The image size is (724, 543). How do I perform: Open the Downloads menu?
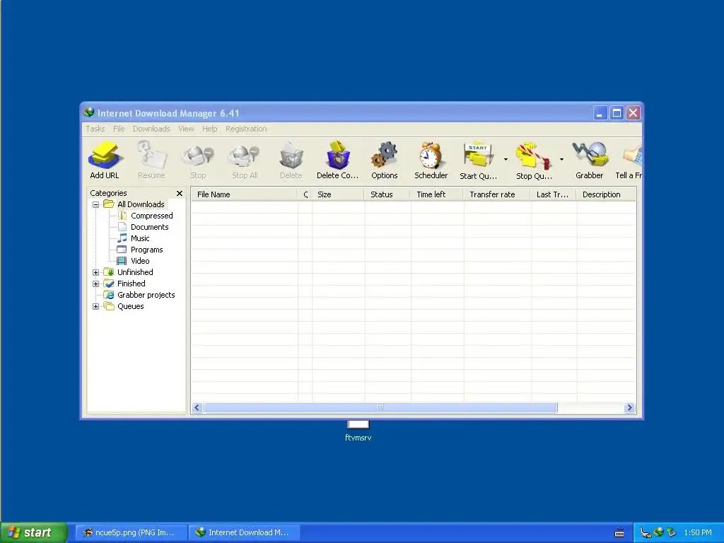point(151,129)
